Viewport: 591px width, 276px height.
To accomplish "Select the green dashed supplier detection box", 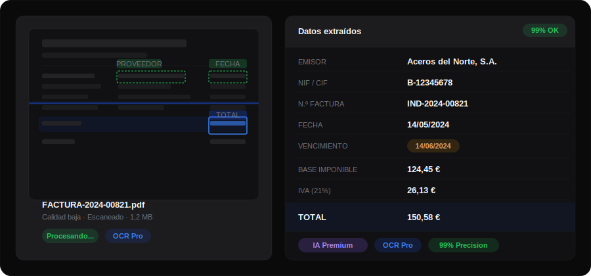I will 151,76.
